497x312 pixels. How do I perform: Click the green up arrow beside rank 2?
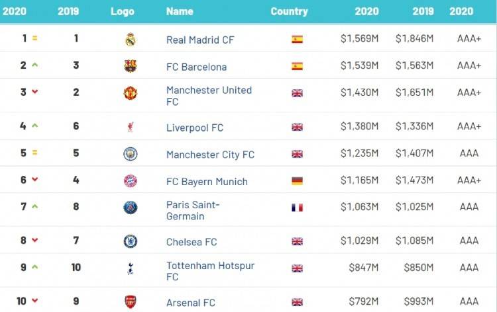pyautogui.click(x=34, y=65)
